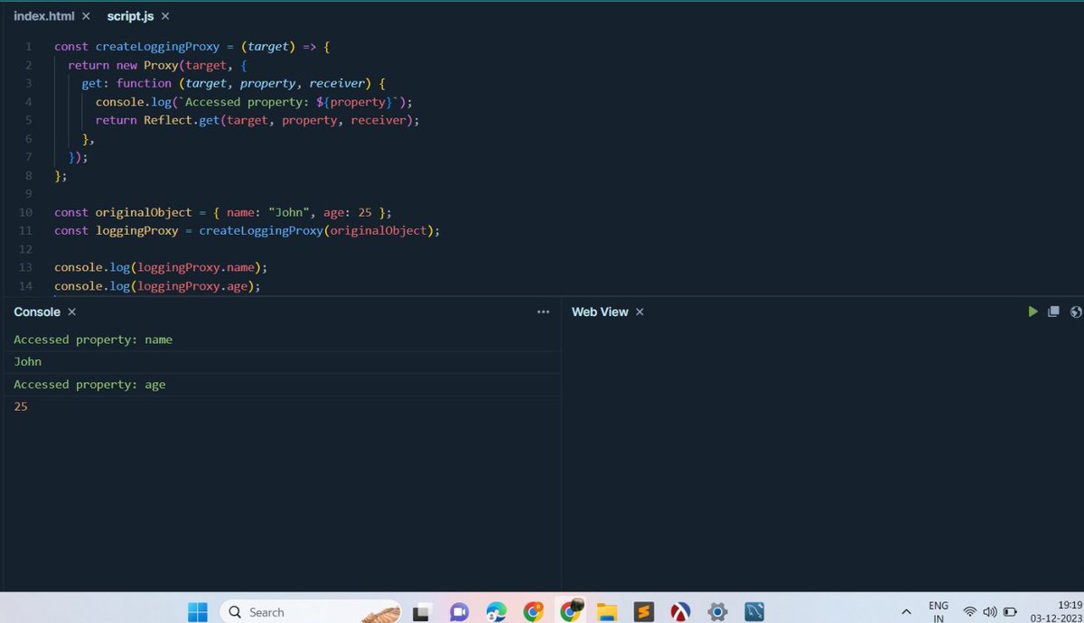Click console output 'Accessed property: age'
Image resolution: width=1084 pixels, height=623 pixels.
[x=89, y=385]
